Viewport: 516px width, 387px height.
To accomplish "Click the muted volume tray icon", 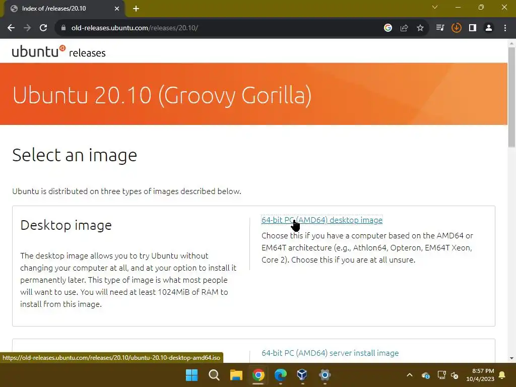I will pos(455,375).
